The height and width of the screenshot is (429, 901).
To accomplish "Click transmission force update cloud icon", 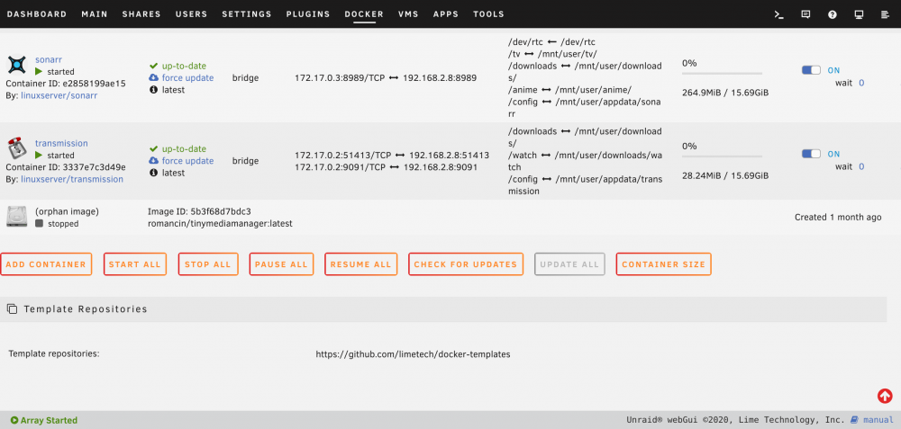I will pos(153,161).
